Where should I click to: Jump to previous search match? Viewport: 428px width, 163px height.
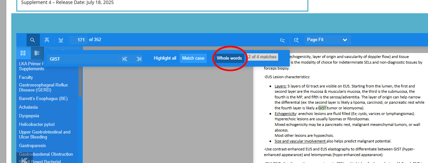pos(125,59)
